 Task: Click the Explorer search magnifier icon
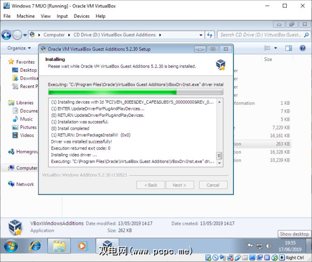pos(306,35)
